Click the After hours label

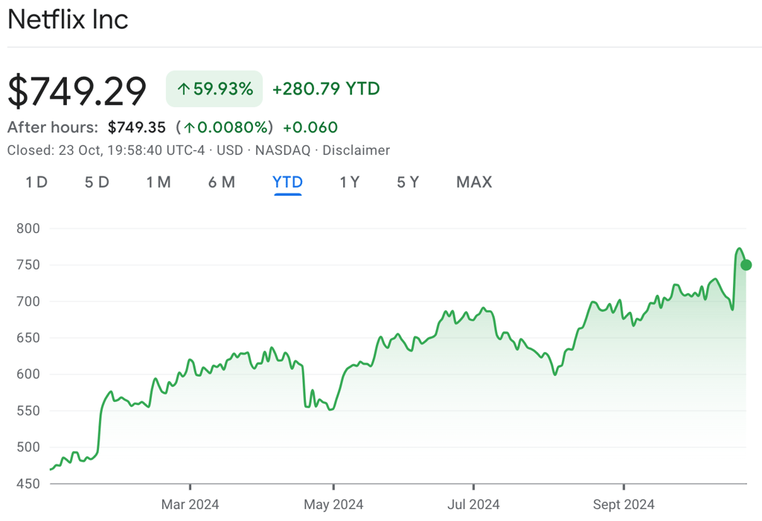click(x=53, y=127)
